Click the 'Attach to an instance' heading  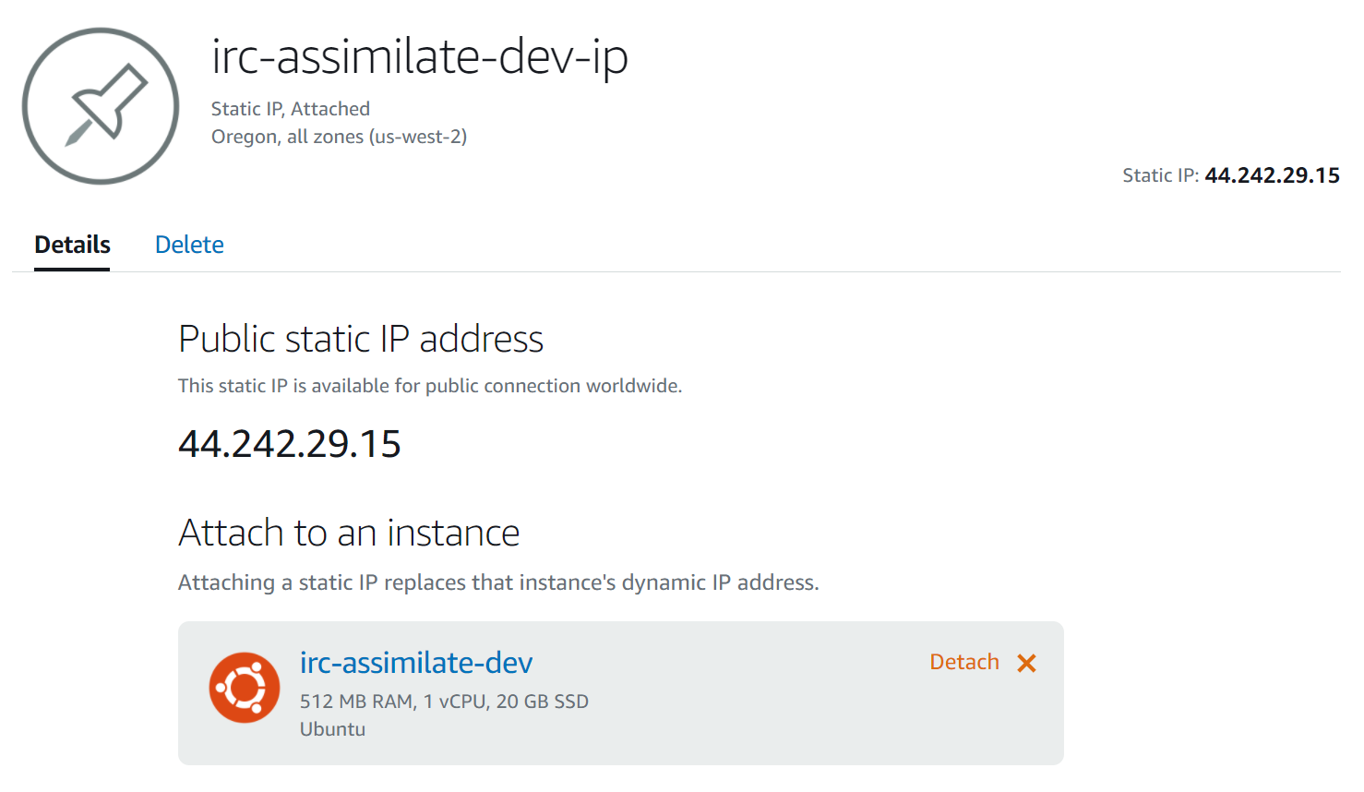click(349, 533)
